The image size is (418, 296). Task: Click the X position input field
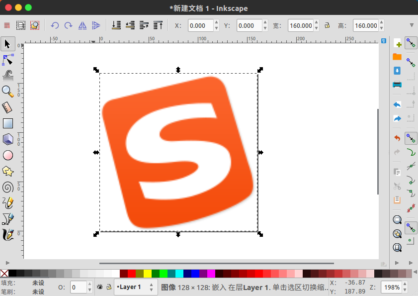coord(201,25)
